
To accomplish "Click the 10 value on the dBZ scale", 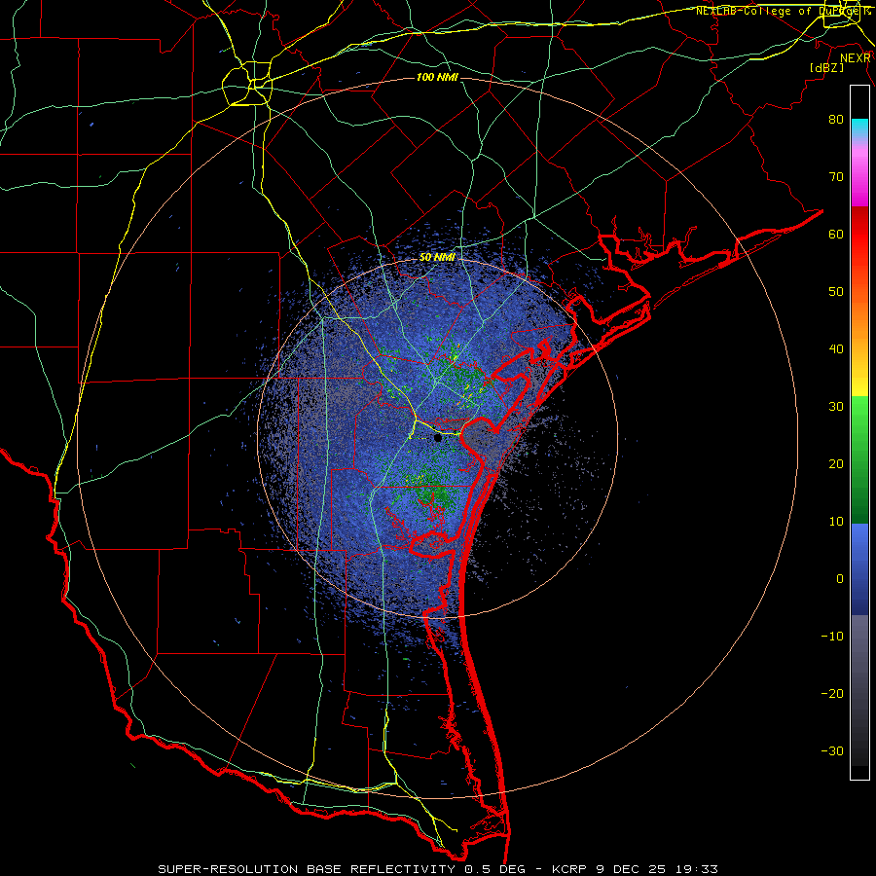I will tap(836, 522).
